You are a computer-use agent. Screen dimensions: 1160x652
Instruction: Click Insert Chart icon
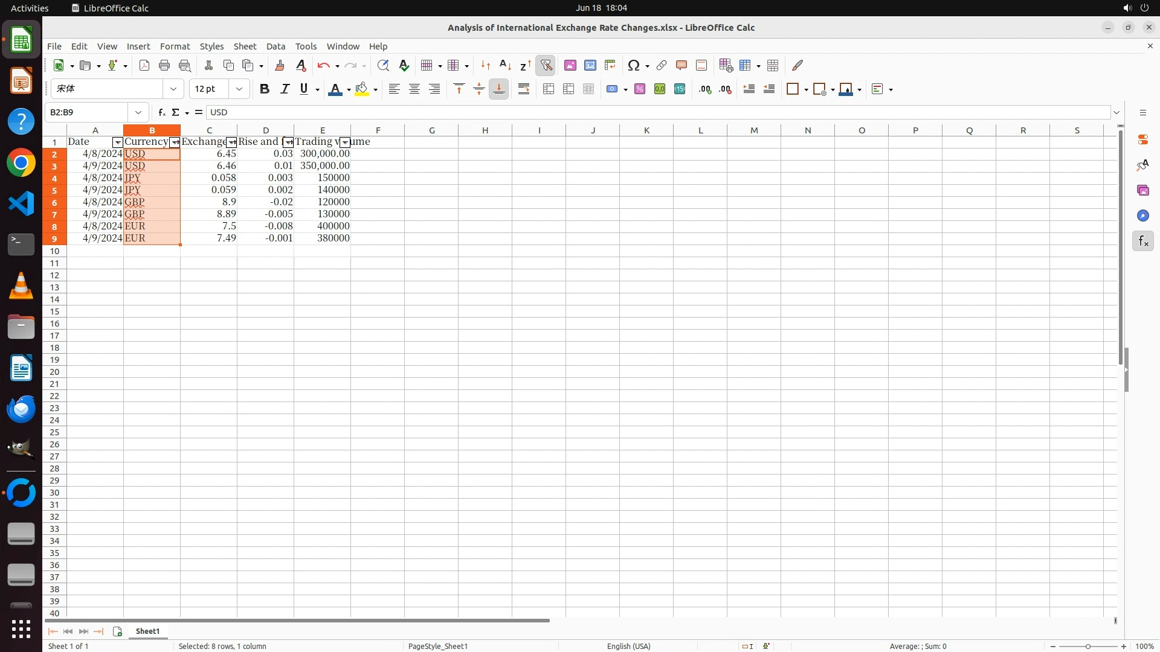(x=590, y=66)
